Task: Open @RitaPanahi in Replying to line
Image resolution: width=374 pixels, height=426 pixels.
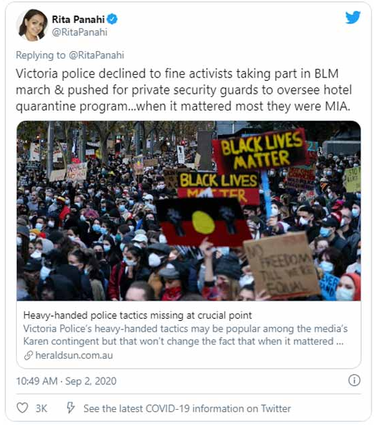Action: point(96,55)
